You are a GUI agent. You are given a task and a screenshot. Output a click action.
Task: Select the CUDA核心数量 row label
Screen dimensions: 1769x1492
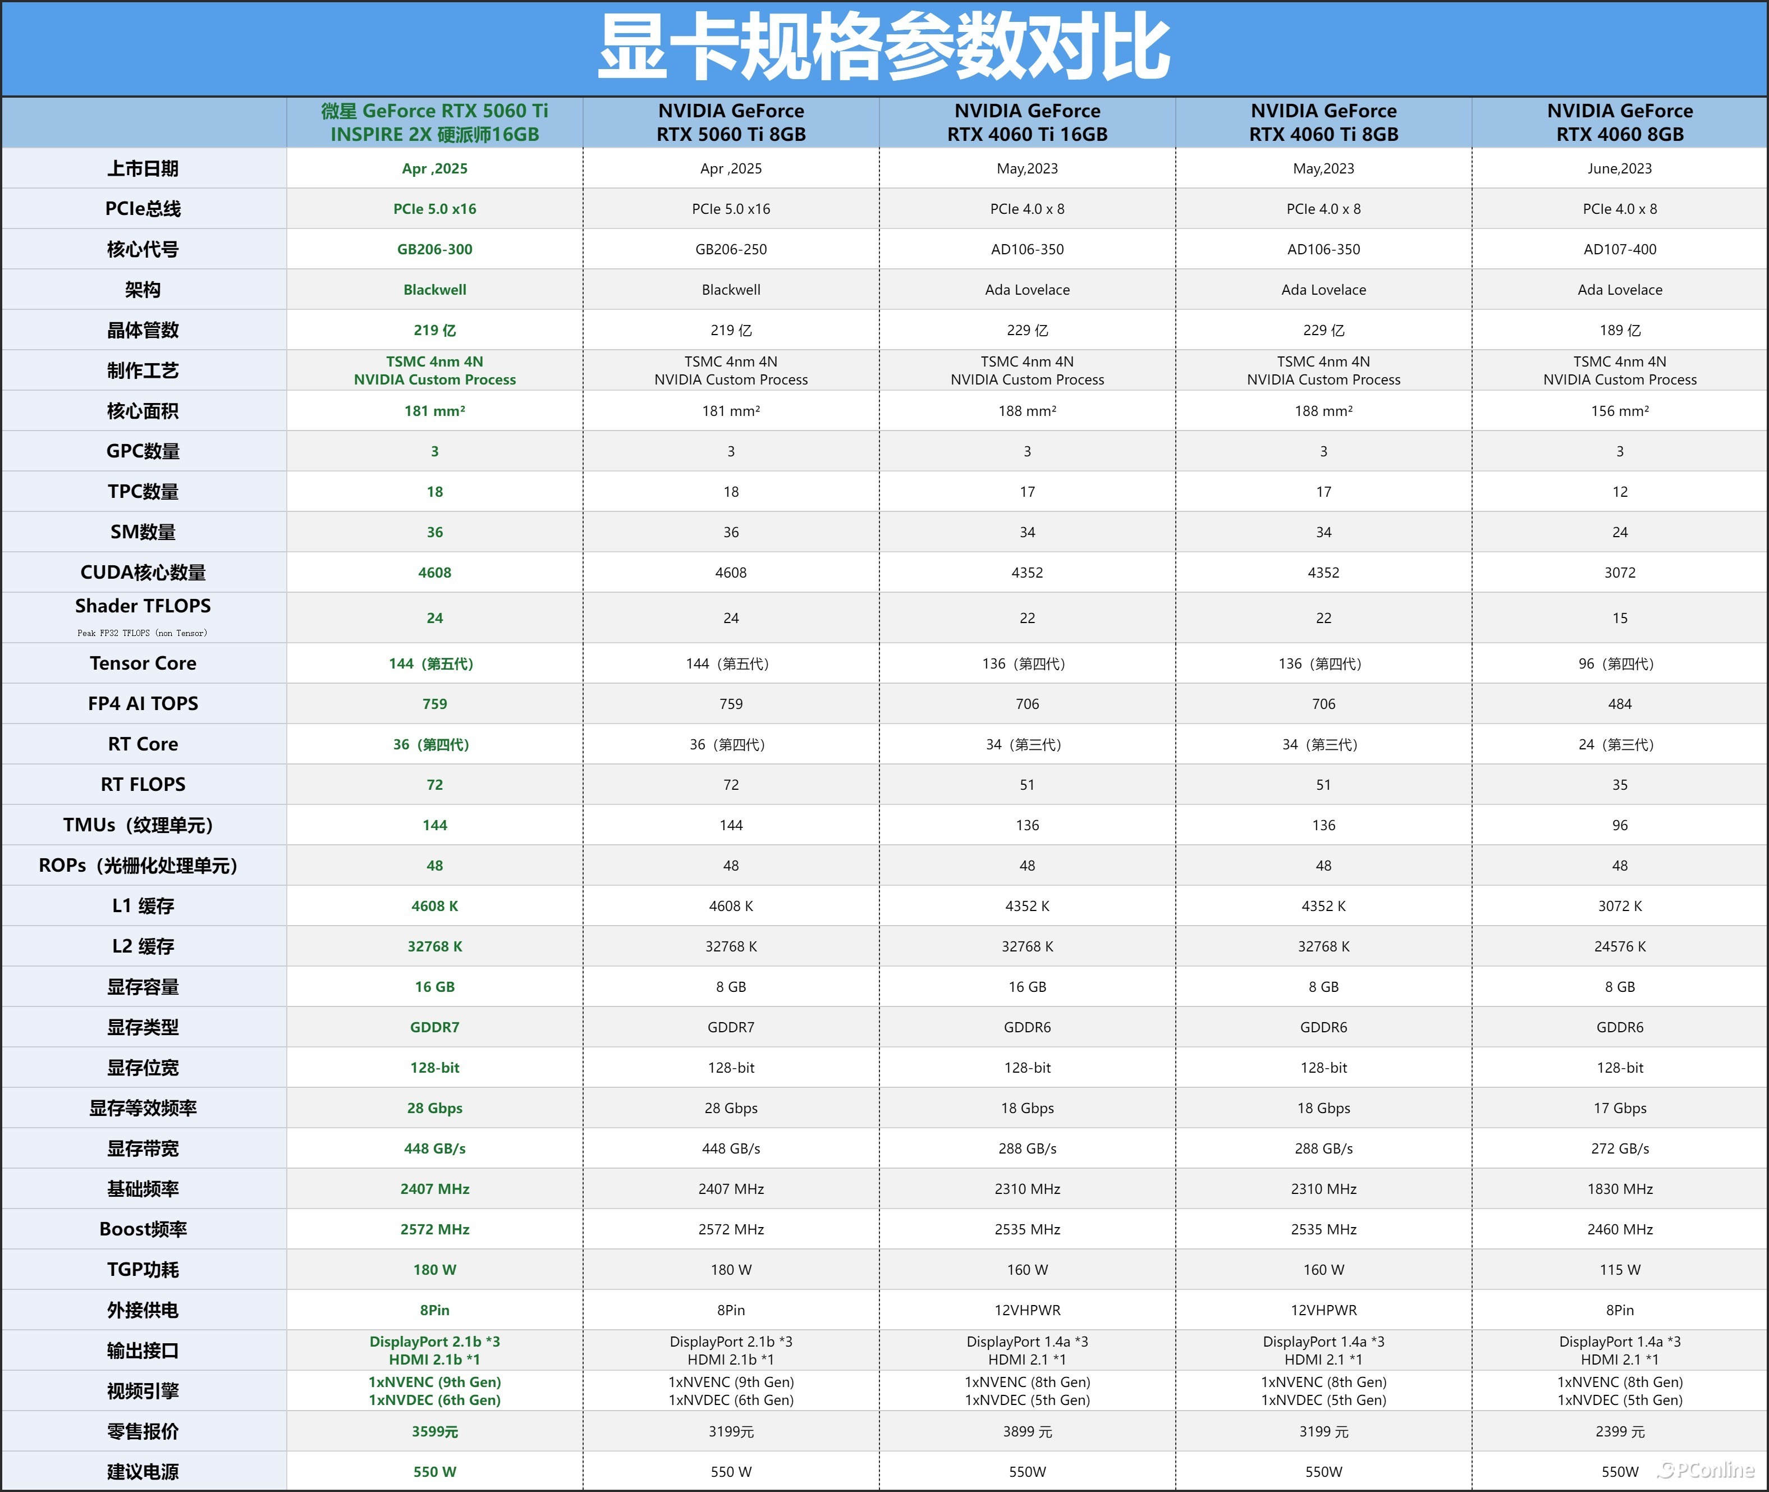point(143,573)
